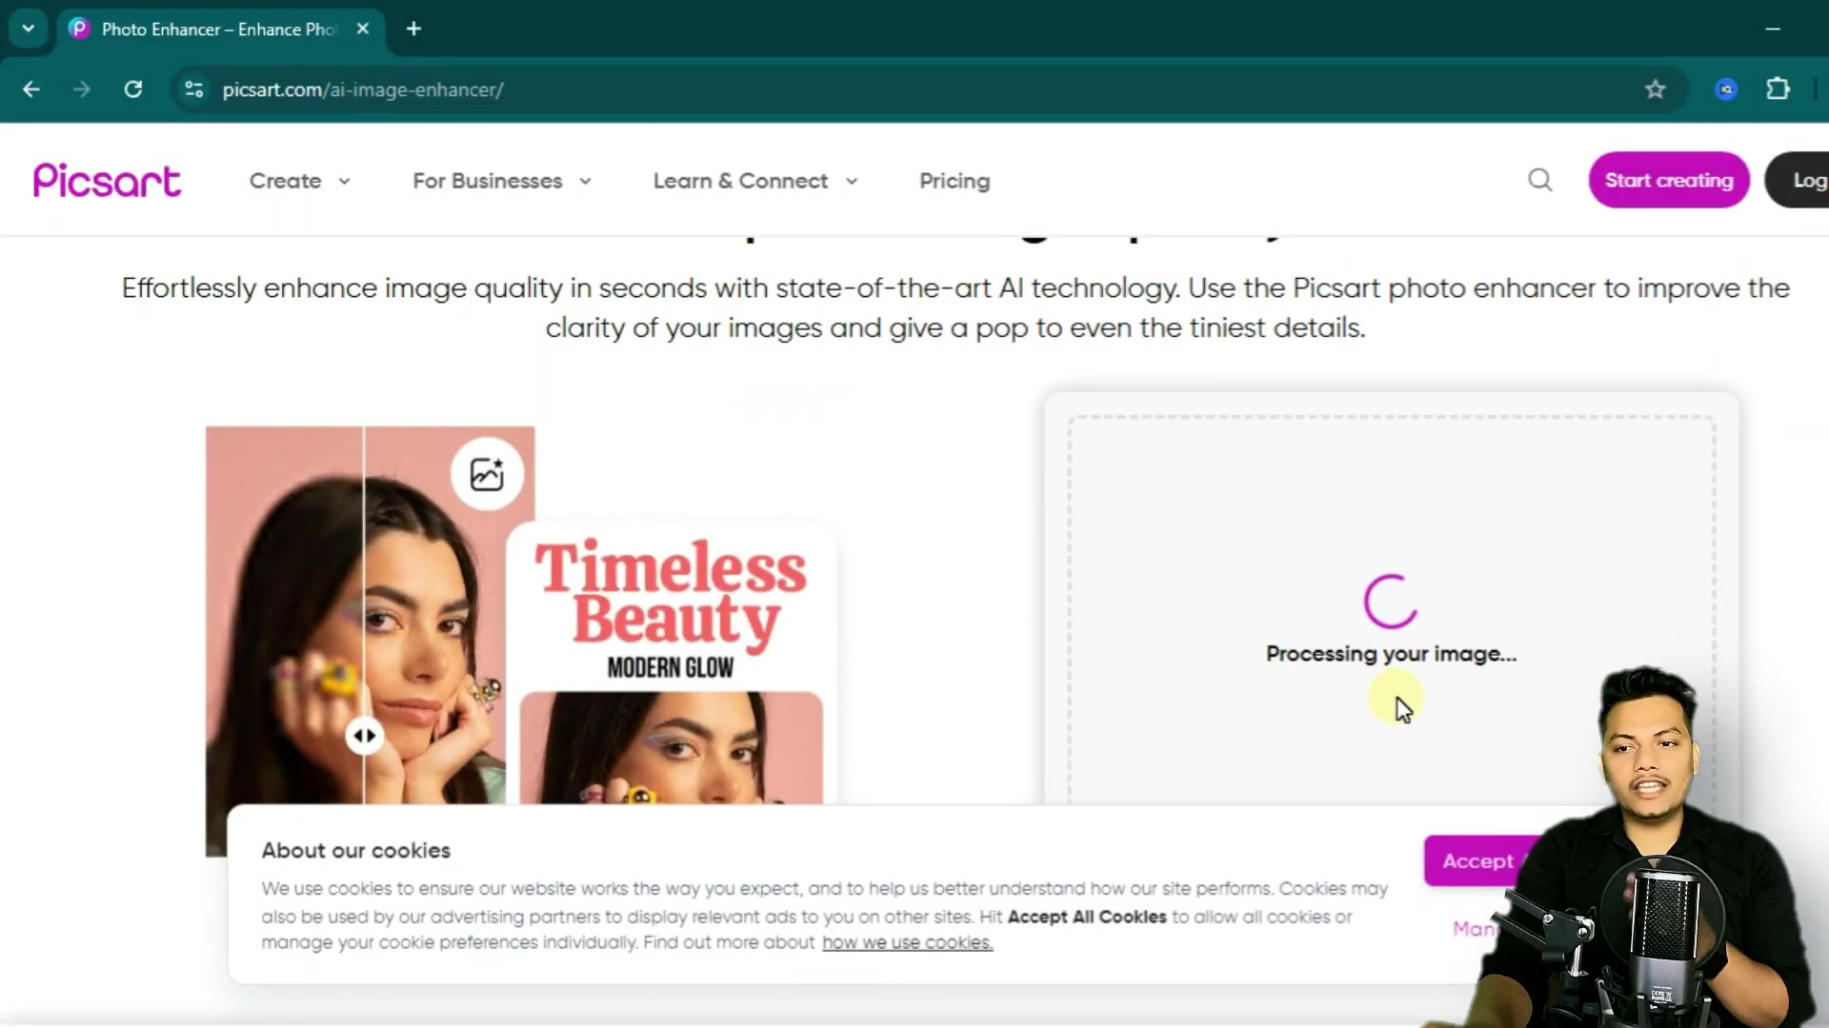Open search using the magnifier icon
Viewport: 1829px width, 1028px height.
tap(1540, 180)
